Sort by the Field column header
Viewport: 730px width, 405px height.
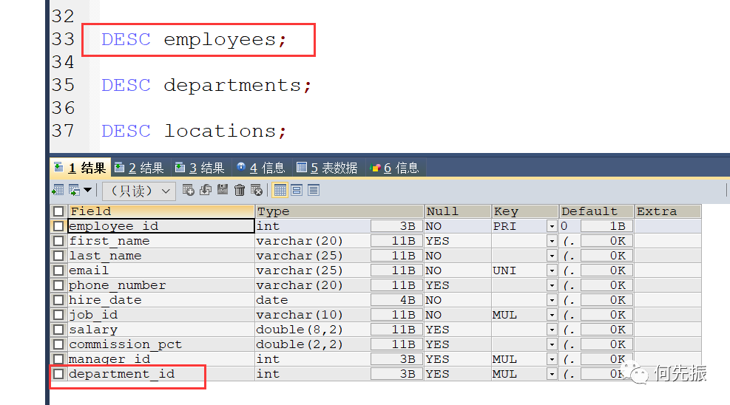tap(161, 211)
